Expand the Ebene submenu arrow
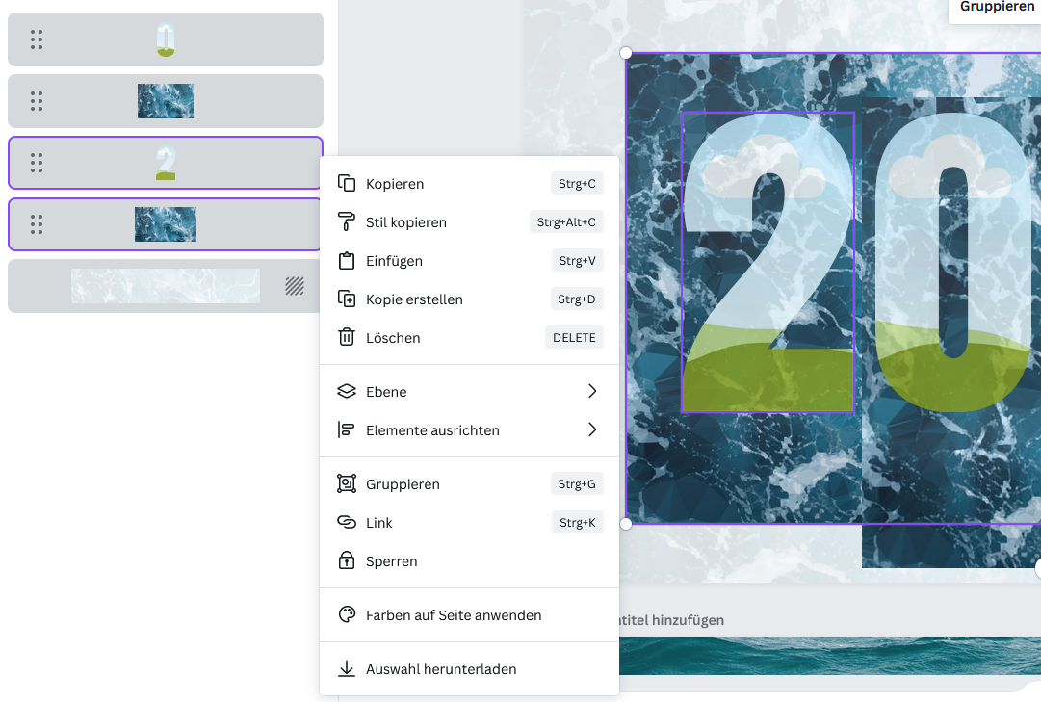The image size is (1041, 702). pyautogui.click(x=592, y=392)
